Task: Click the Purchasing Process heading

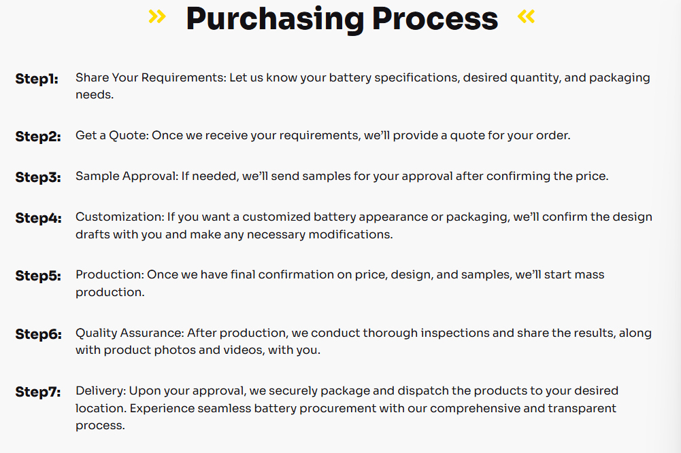Action: [x=342, y=18]
